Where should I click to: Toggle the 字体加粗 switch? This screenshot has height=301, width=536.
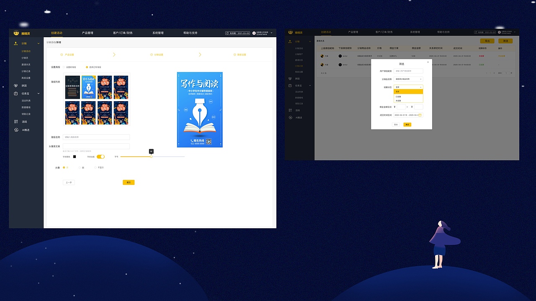100,156
